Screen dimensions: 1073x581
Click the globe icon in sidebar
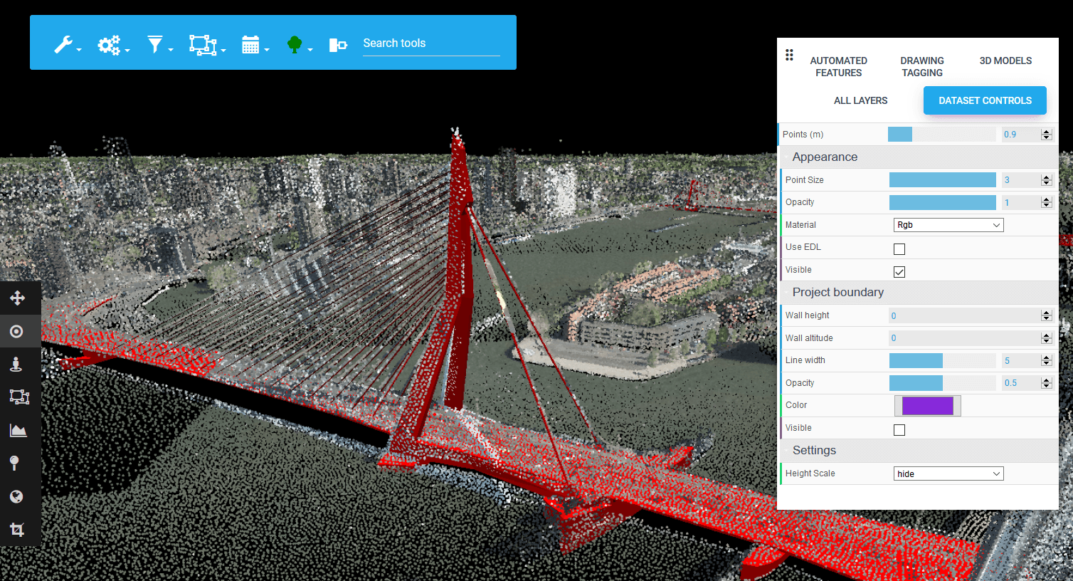click(x=16, y=496)
